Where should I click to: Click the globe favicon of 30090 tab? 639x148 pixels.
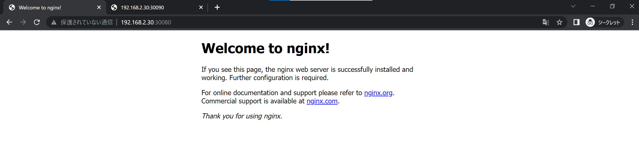(x=114, y=7)
